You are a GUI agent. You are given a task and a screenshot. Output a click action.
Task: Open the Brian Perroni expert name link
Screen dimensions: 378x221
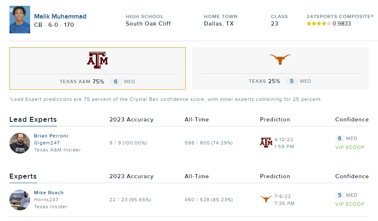(x=51, y=136)
